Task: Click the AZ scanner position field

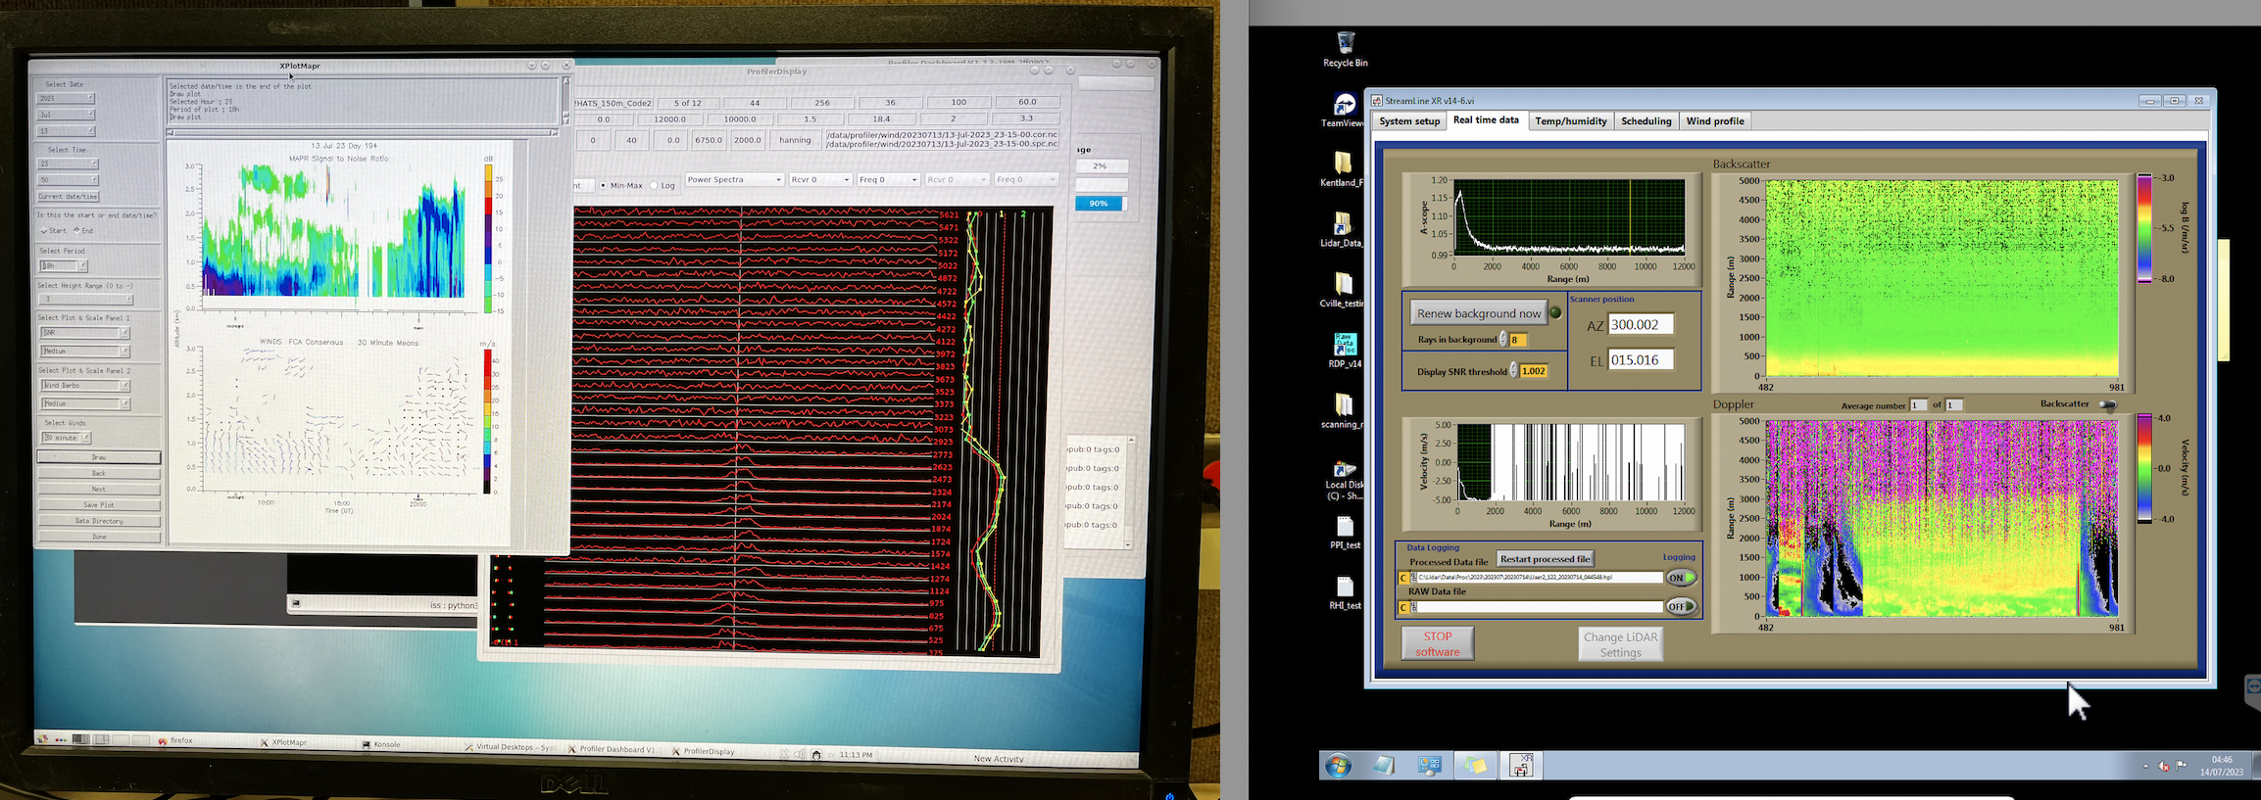Action: click(1641, 325)
